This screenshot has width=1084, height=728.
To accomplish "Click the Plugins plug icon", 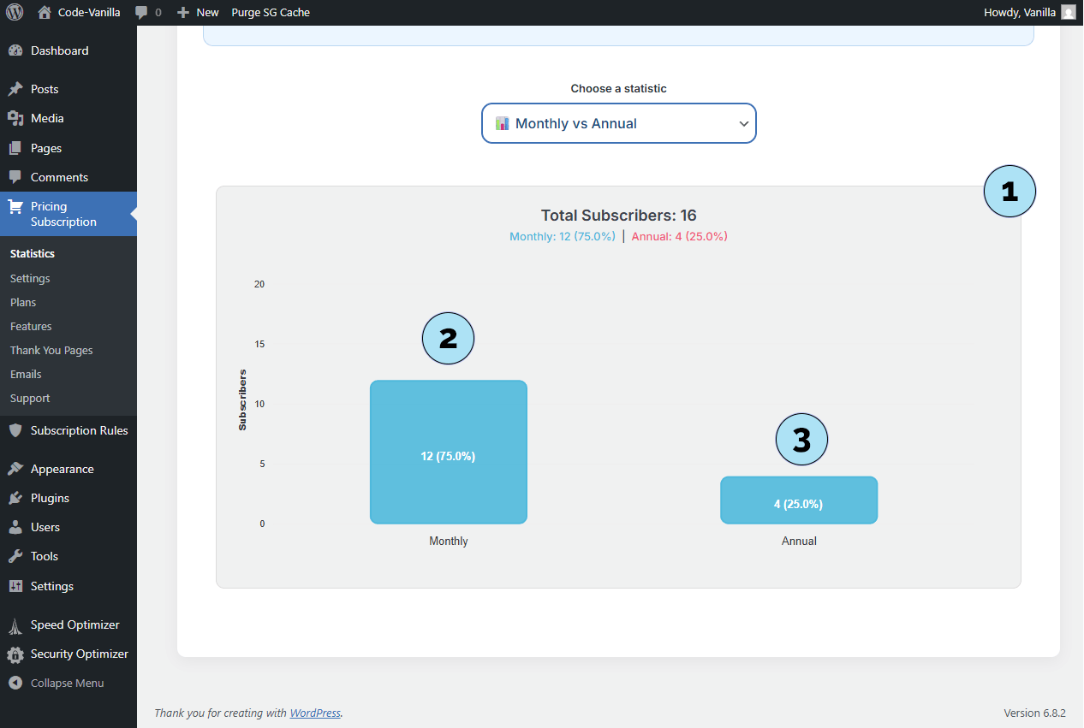I will tap(15, 498).
